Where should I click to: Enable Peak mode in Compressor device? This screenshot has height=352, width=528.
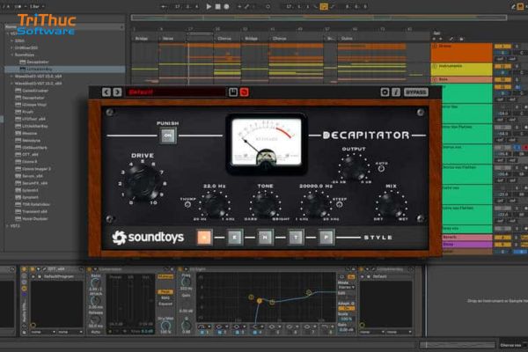click(165, 291)
